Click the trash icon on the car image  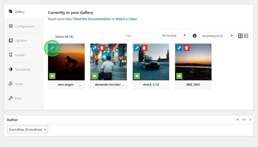(x=144, y=48)
